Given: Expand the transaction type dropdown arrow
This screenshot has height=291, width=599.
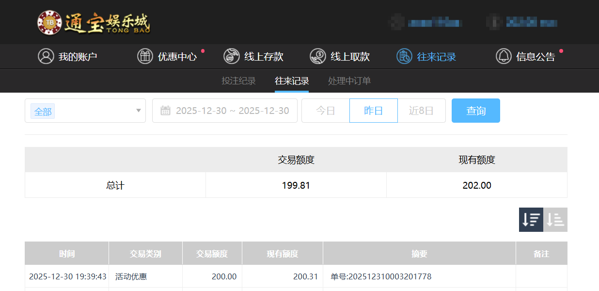Looking at the screenshot, I should (138, 111).
